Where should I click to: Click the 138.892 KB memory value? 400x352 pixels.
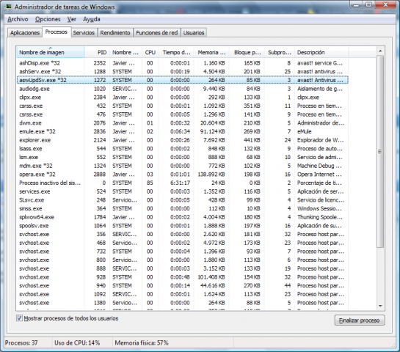point(211,175)
